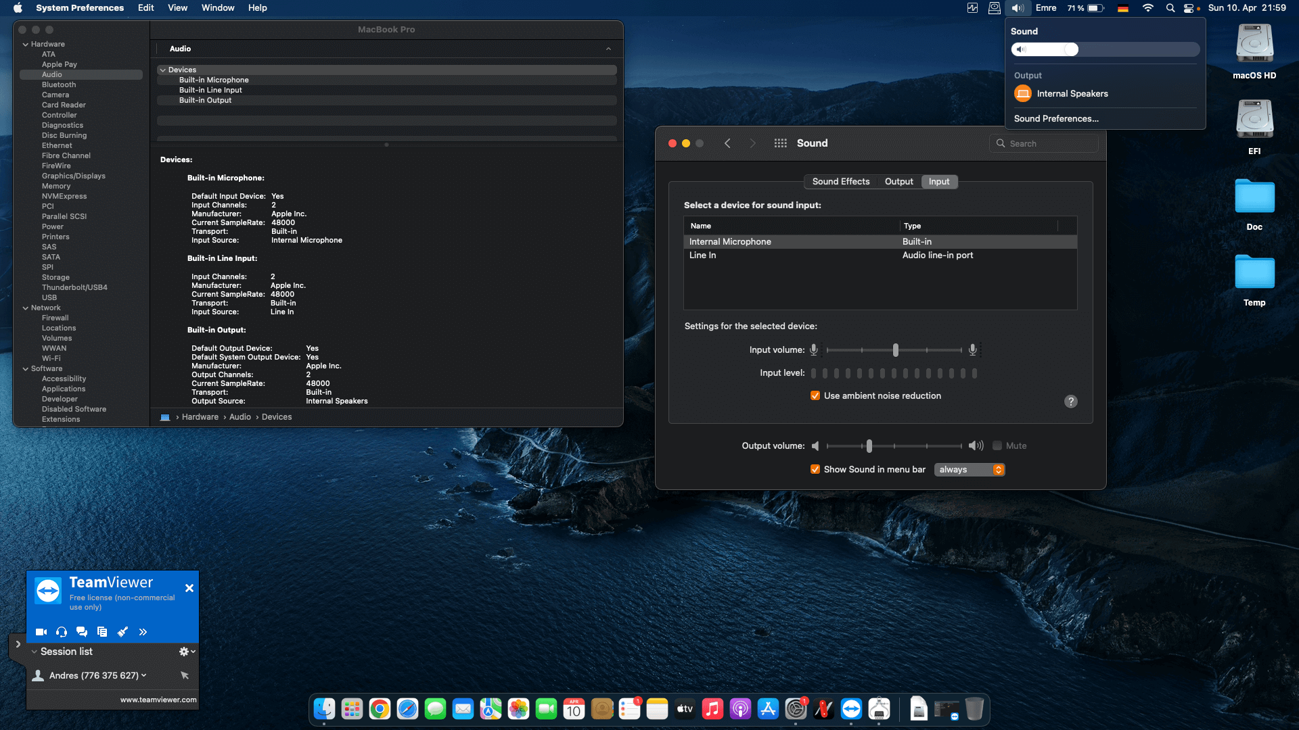This screenshot has width=1299, height=730.
Task: Click Sound Preferences… in volume popup
Action: 1055,119
